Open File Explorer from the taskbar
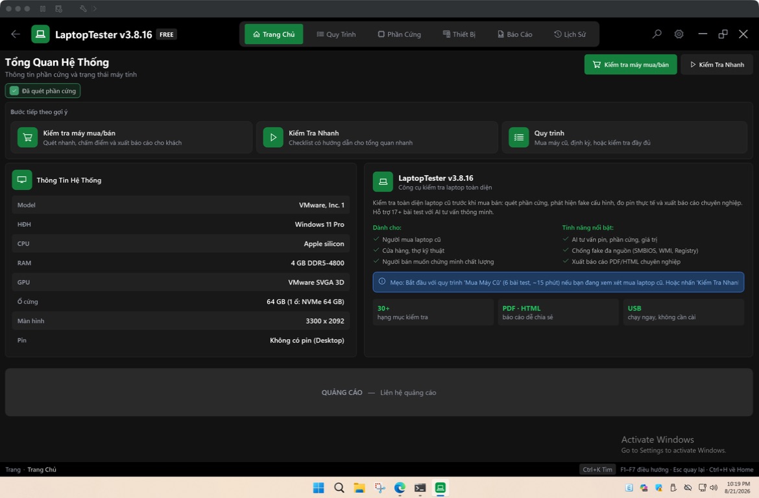 pyautogui.click(x=359, y=488)
